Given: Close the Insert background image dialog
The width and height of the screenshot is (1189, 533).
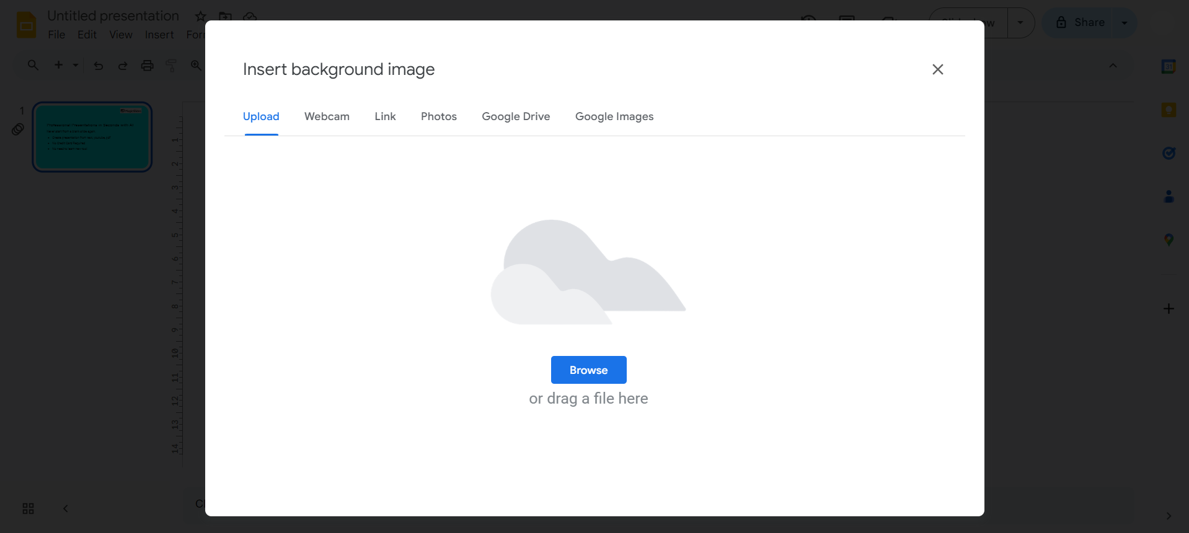Looking at the screenshot, I should (937, 69).
